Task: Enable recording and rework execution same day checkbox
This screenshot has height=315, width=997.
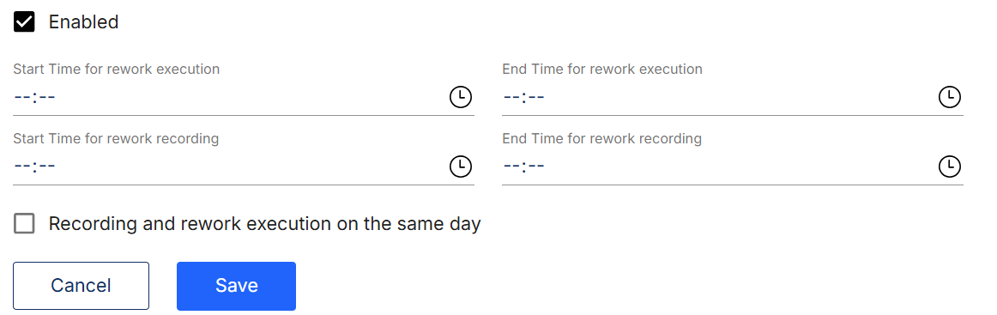Action: [x=24, y=224]
